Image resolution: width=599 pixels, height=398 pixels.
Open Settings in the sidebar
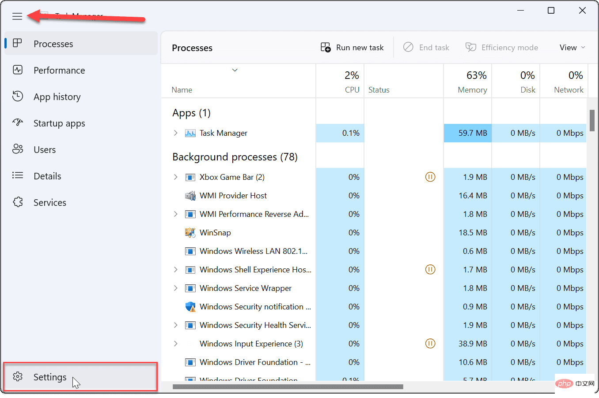(80, 376)
